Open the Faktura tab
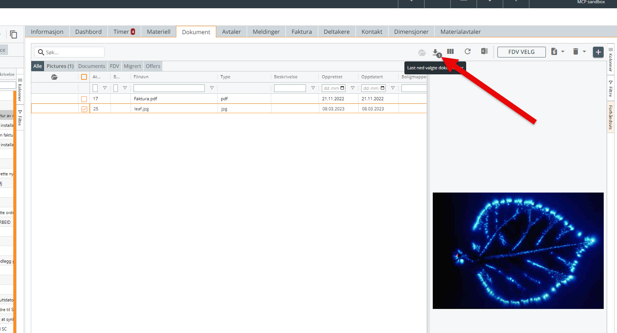 pos(302,32)
